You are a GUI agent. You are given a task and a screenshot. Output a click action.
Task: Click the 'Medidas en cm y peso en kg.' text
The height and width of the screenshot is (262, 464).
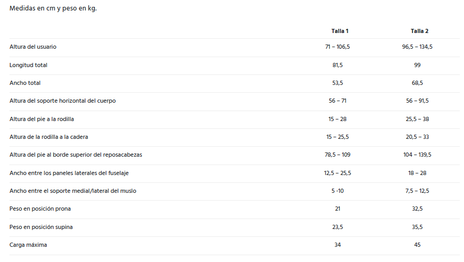53,8
